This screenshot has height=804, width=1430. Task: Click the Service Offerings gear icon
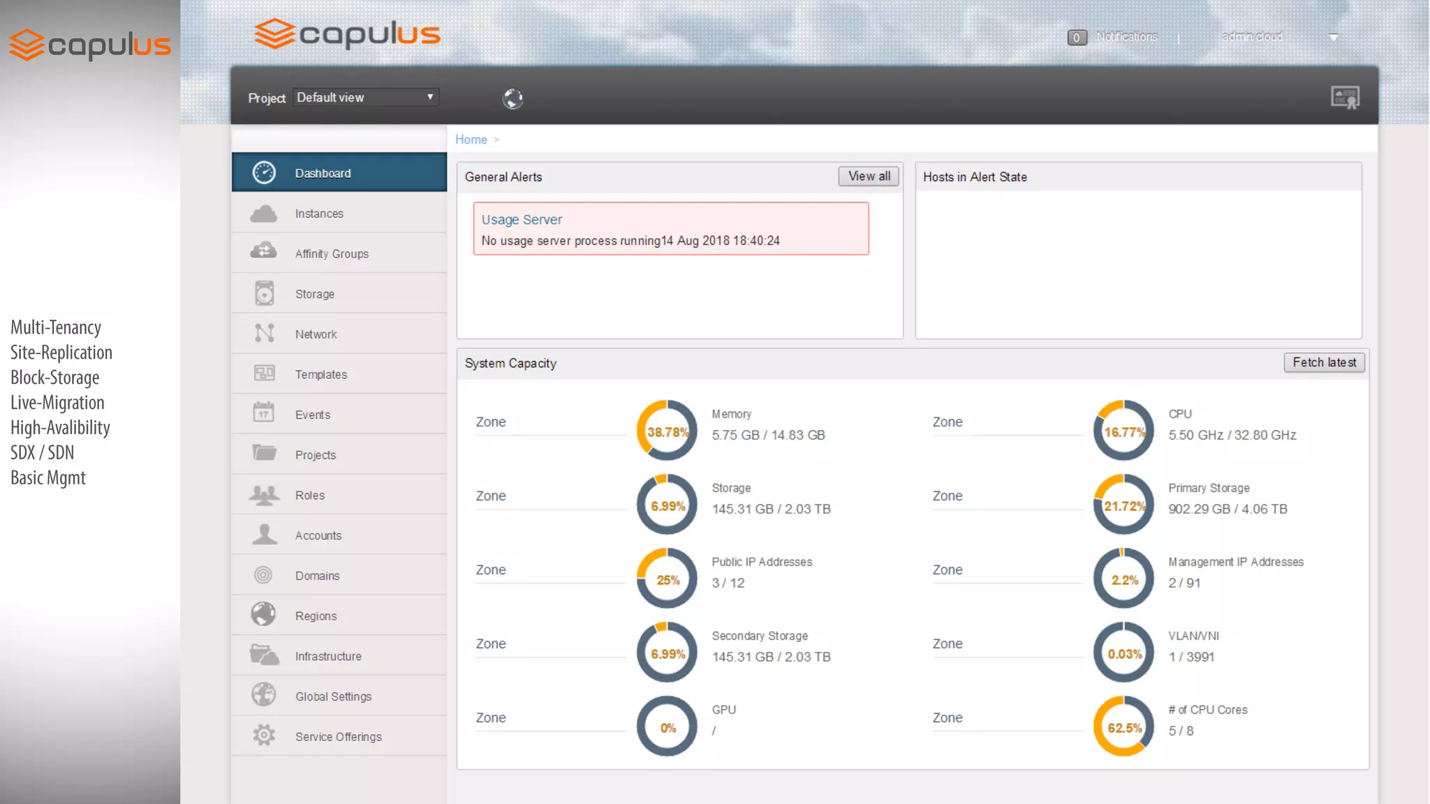(264, 736)
